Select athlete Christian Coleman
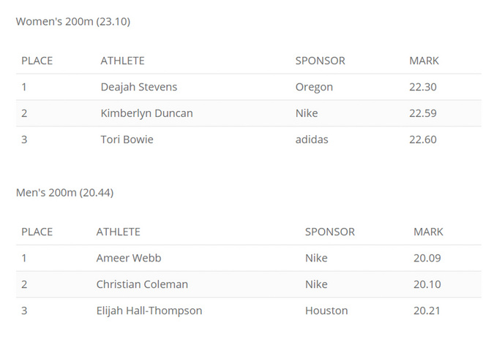The image size is (483, 339). [x=142, y=284]
